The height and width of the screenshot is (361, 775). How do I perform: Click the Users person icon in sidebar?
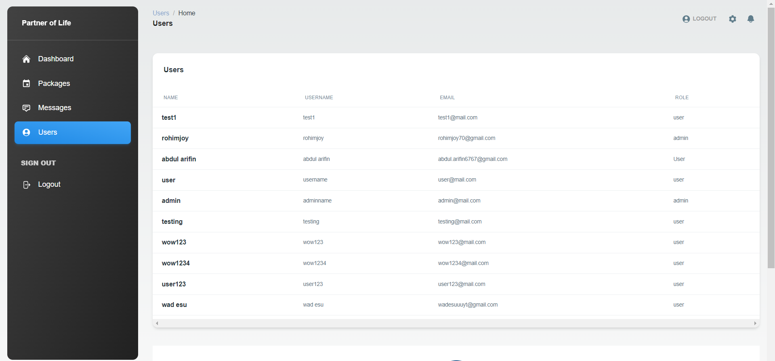[26, 132]
